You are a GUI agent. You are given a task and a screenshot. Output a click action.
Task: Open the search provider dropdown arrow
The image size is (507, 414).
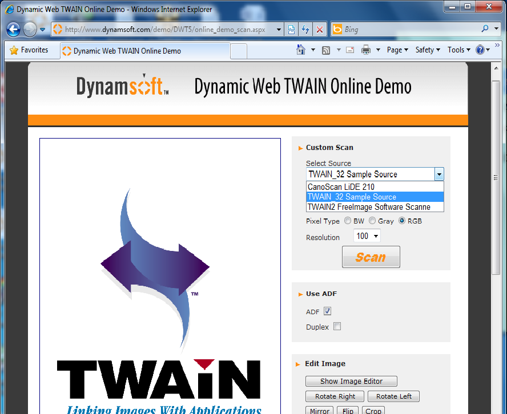496,29
